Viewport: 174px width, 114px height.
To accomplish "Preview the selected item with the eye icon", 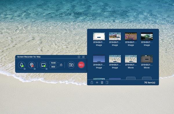I will click(x=97, y=82).
